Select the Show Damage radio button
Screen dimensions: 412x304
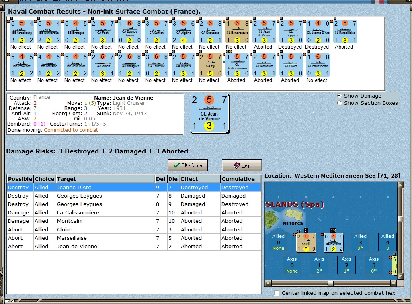coord(339,96)
